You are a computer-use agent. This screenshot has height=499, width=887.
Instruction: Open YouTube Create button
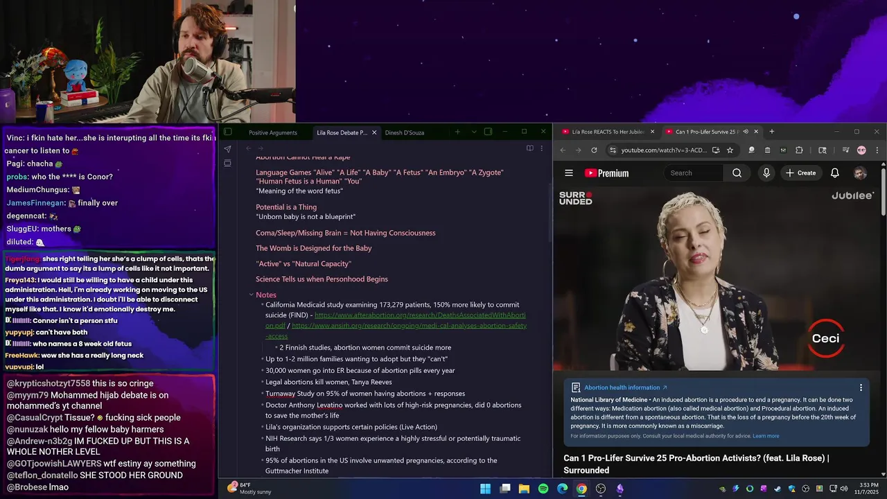tap(801, 173)
